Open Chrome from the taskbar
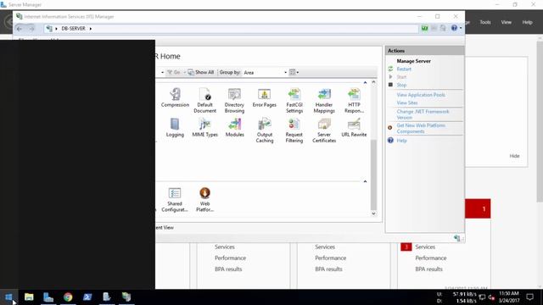The width and height of the screenshot is (543, 305). 68,297
